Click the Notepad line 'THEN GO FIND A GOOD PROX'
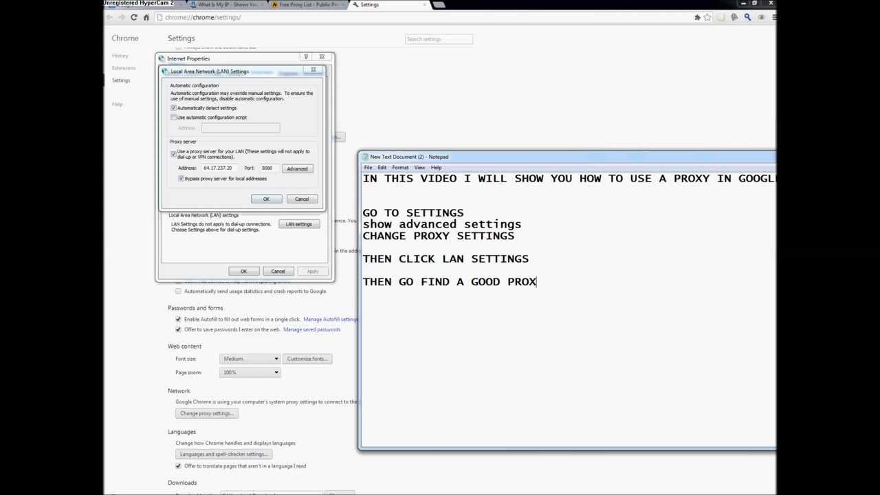Screen dimensions: 880x495 (450, 282)
